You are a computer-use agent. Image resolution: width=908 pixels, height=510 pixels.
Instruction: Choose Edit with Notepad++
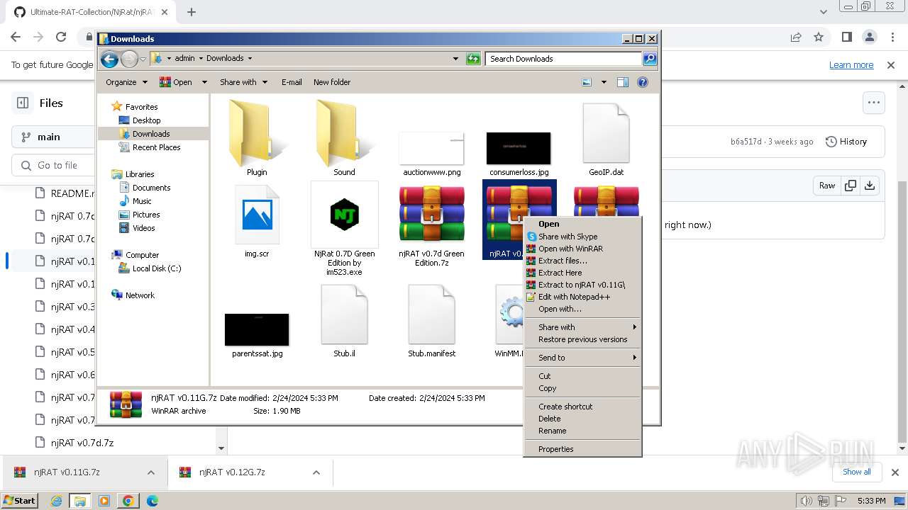(x=582, y=297)
